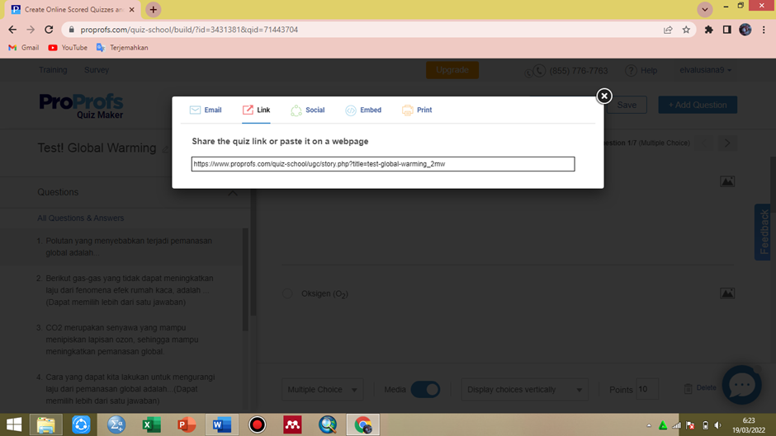Screen dimensions: 776x436
Task: Open the Multiple Choice type dropdown
Action: tap(322, 390)
